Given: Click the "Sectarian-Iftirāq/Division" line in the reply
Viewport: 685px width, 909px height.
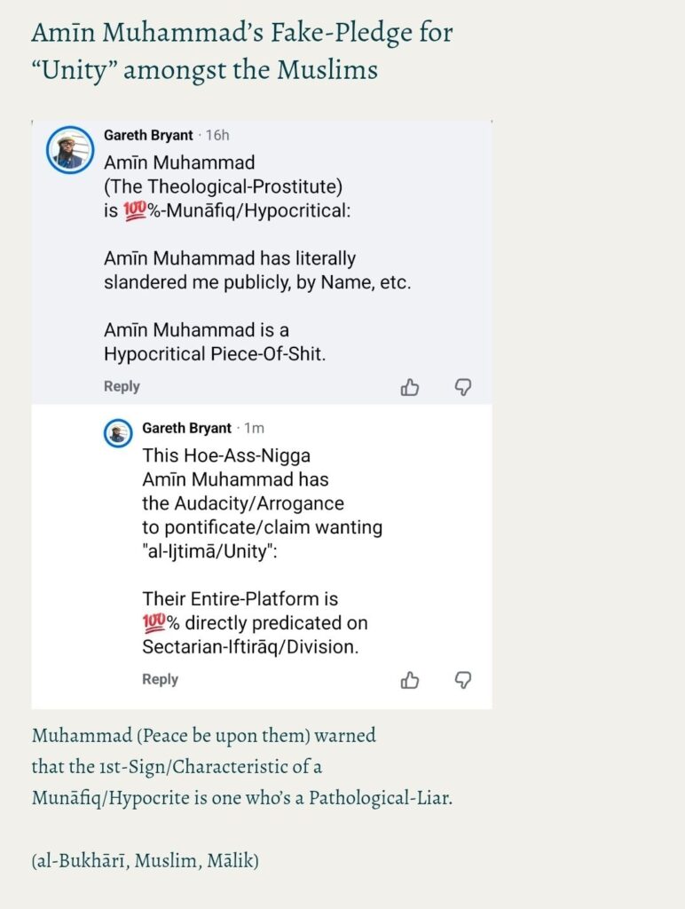Looking at the screenshot, I should [x=250, y=646].
